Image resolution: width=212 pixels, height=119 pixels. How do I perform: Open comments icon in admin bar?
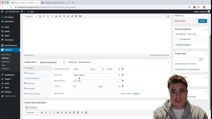click(22, 12)
